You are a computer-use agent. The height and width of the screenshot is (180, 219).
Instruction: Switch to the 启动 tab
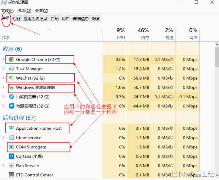pos(54,19)
